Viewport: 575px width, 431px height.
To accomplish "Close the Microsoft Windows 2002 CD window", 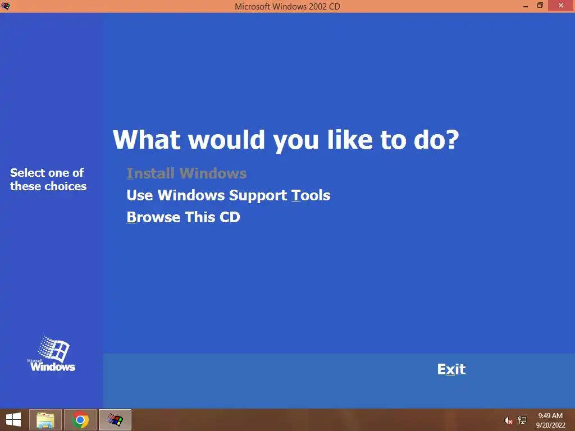I will tap(561, 6).
